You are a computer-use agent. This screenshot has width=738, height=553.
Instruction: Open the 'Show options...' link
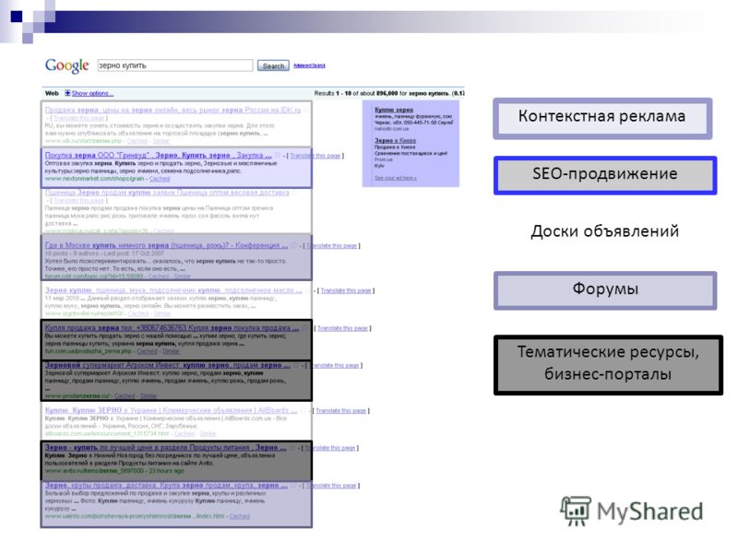(x=92, y=93)
